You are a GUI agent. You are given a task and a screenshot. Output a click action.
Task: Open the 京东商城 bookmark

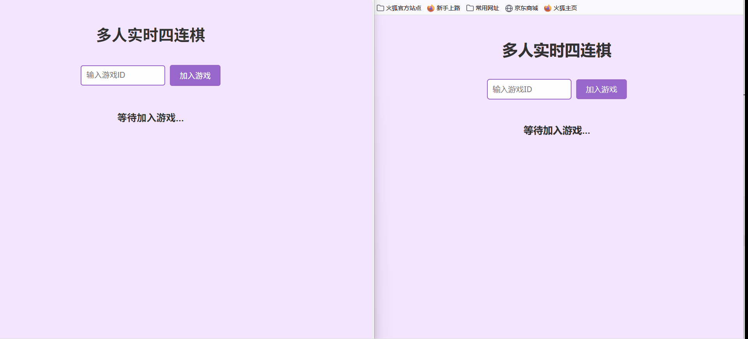[x=522, y=8]
